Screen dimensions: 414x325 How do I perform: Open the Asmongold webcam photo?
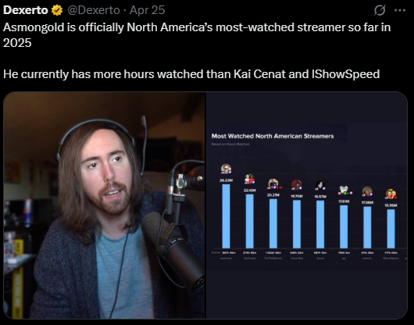[105, 205]
